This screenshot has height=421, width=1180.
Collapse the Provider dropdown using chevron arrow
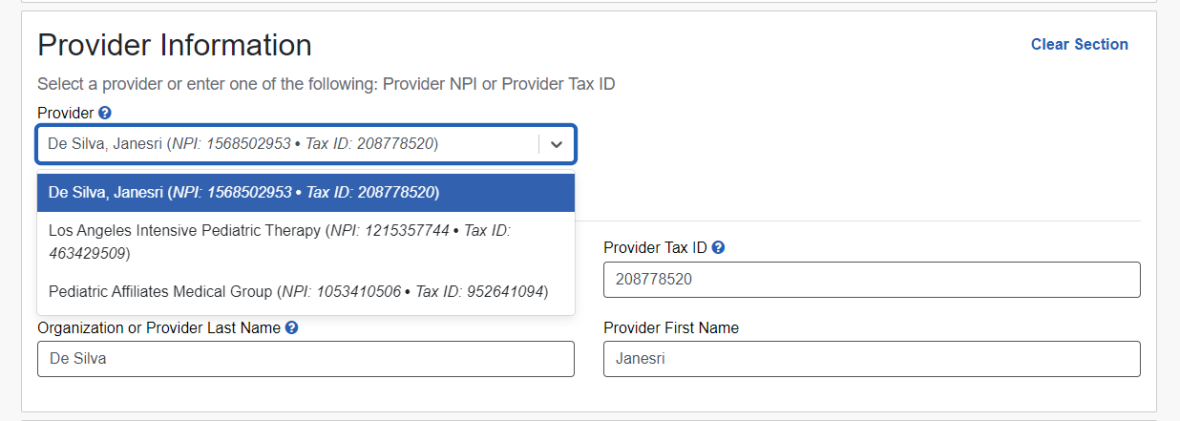(557, 144)
